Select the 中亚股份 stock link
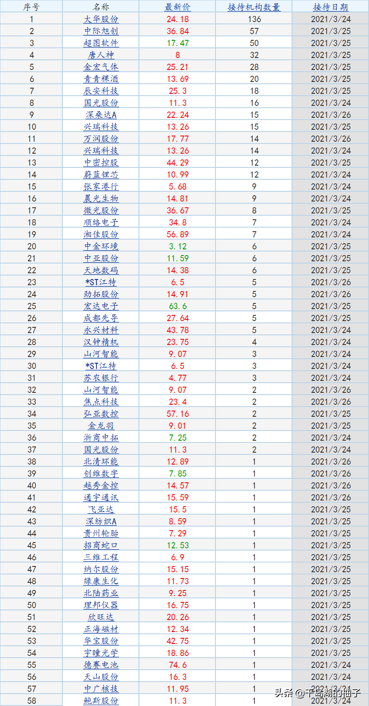 tap(101, 258)
